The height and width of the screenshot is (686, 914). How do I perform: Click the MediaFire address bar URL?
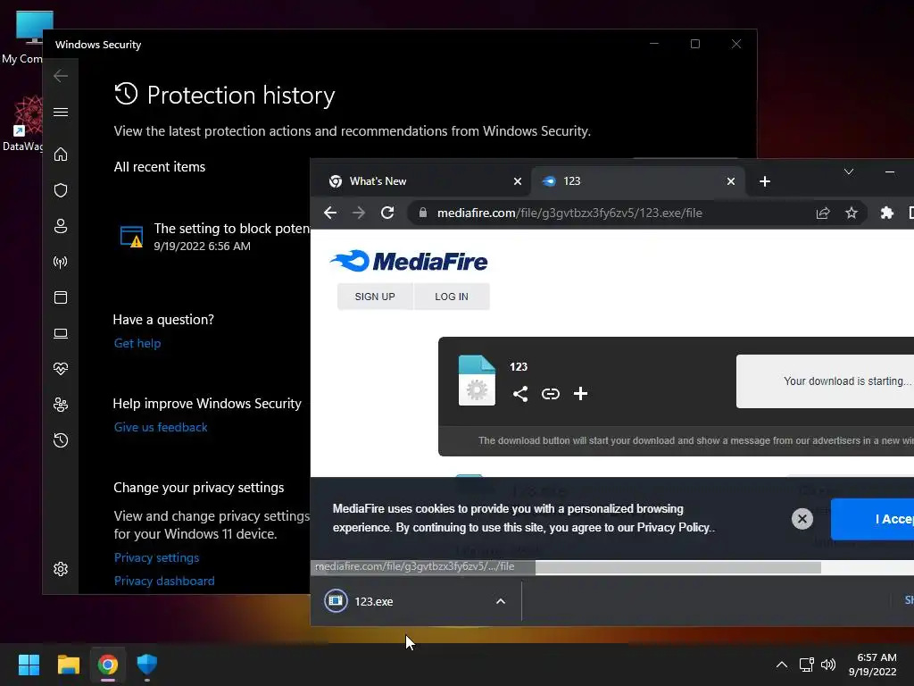point(569,213)
